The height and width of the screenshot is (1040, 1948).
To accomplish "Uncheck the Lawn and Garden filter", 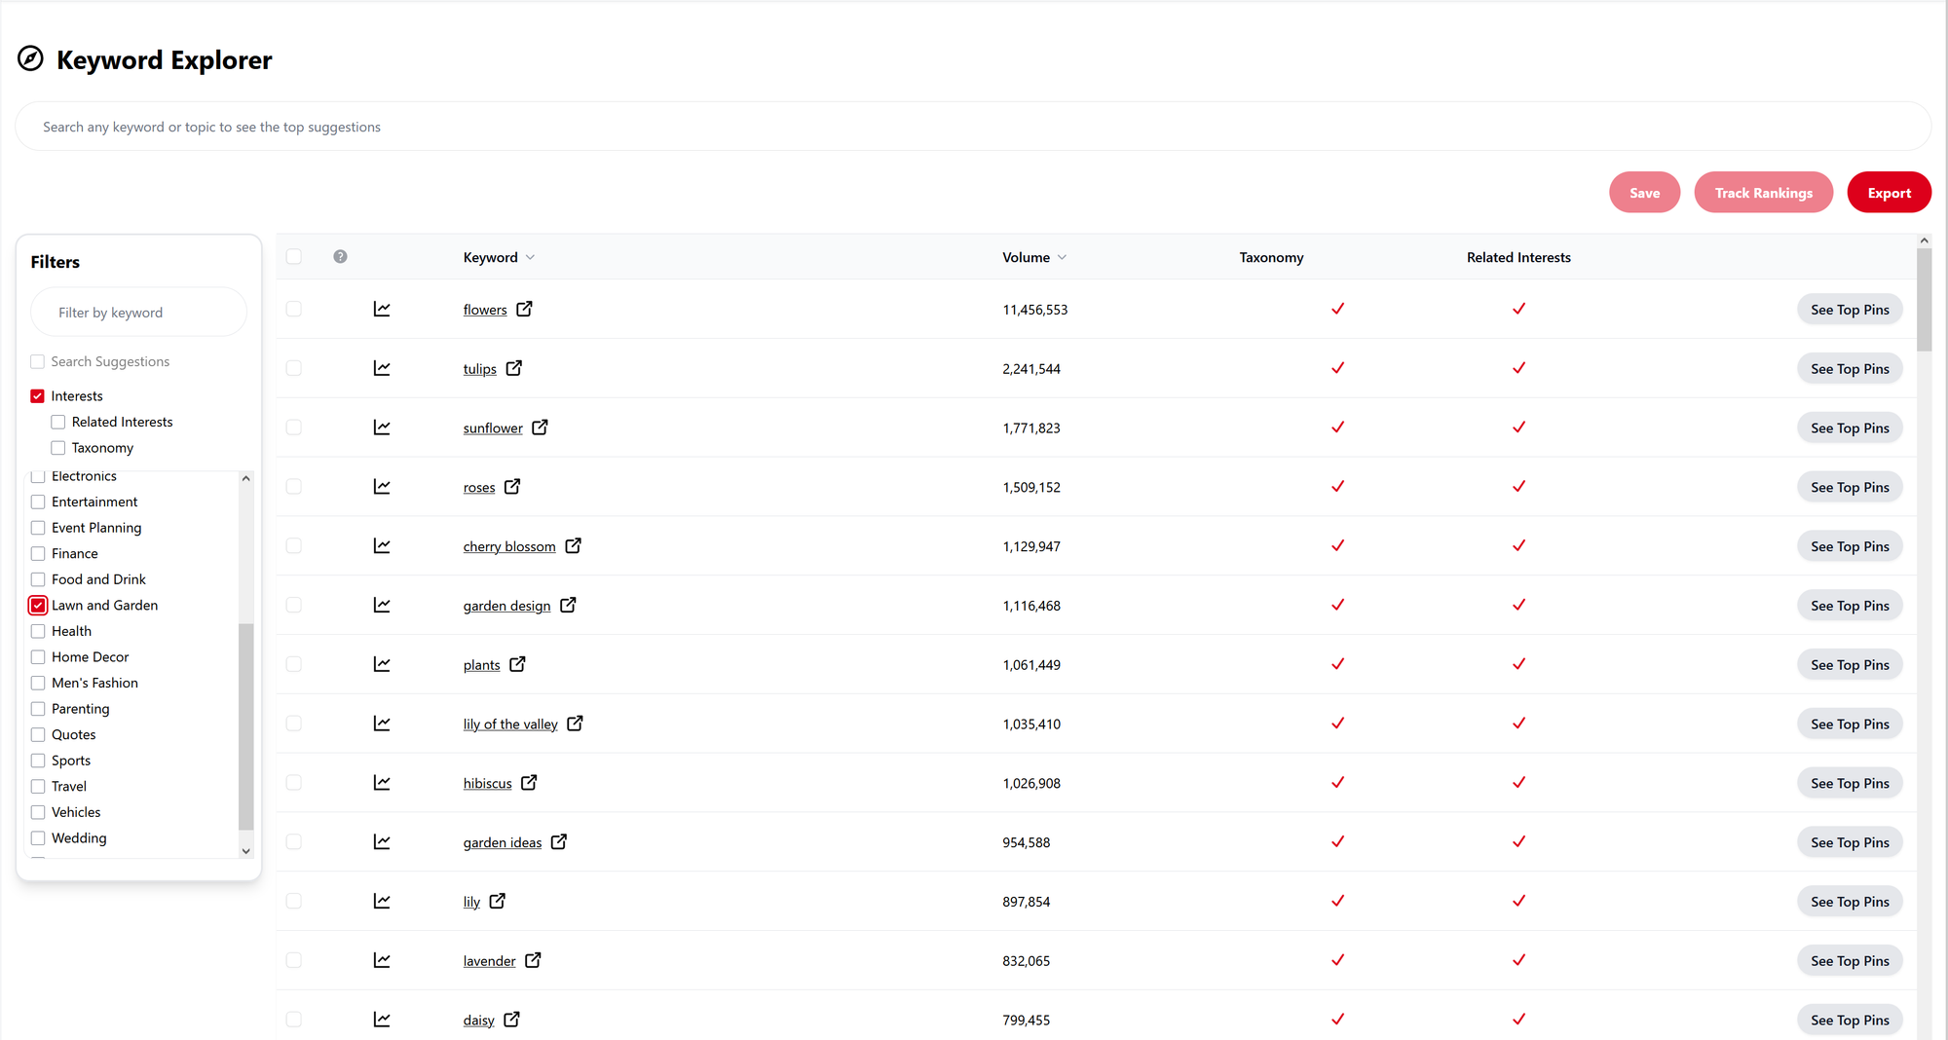I will click(x=38, y=605).
